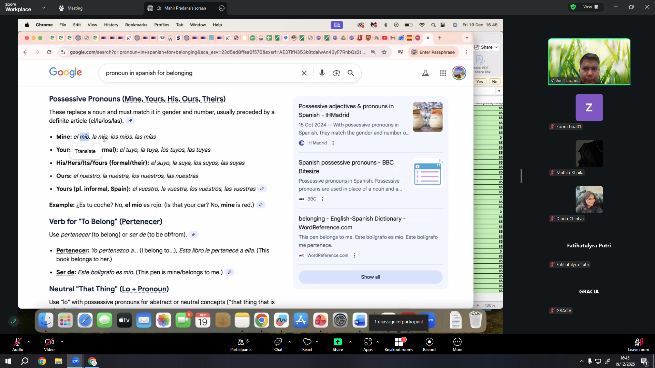Click the Google account profile avatar
This screenshot has height=368, width=655.
pos(459,73)
